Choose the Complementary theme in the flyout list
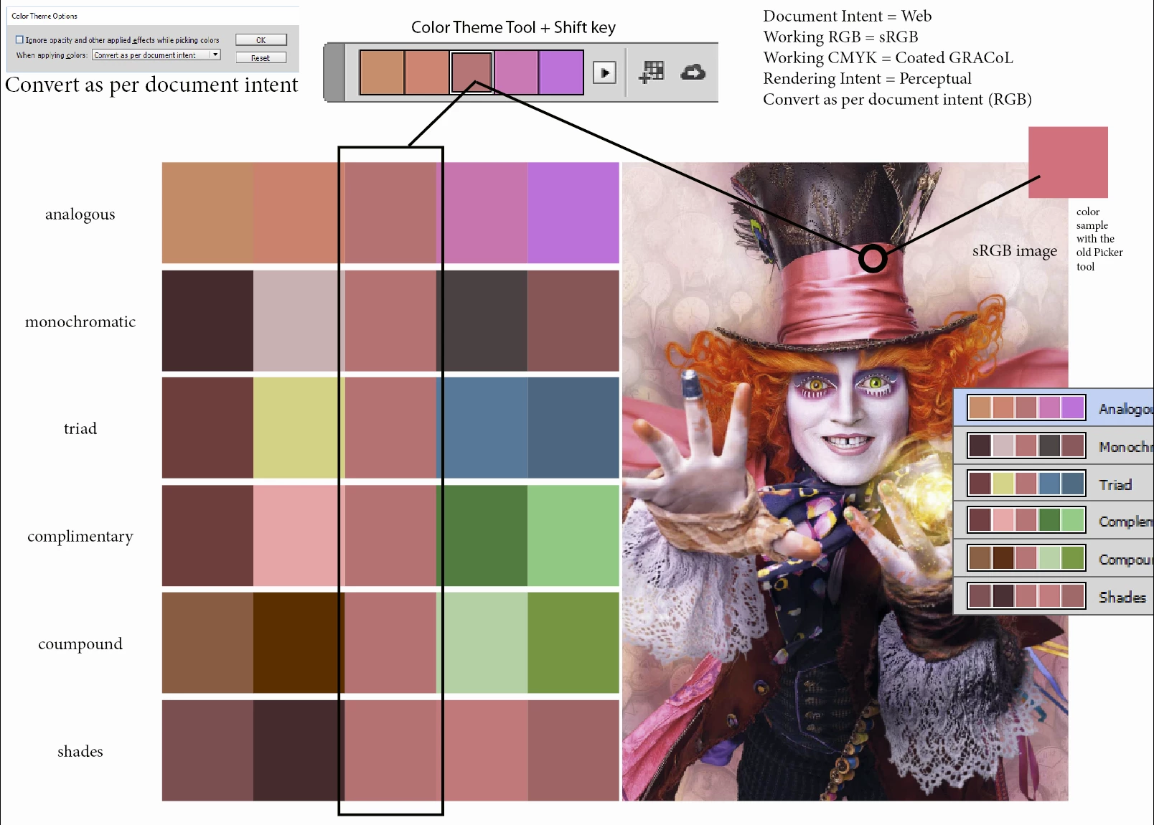 pos(1054,520)
